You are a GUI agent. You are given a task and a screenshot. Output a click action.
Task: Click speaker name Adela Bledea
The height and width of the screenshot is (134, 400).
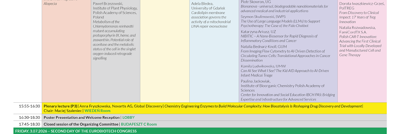click(x=202, y=4)
